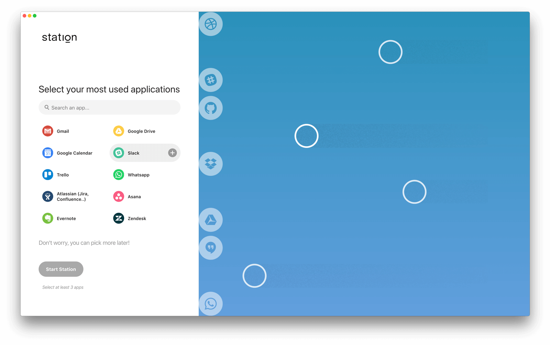Click the Gmail label text
Screen dimensions: 550x345
point(63,131)
